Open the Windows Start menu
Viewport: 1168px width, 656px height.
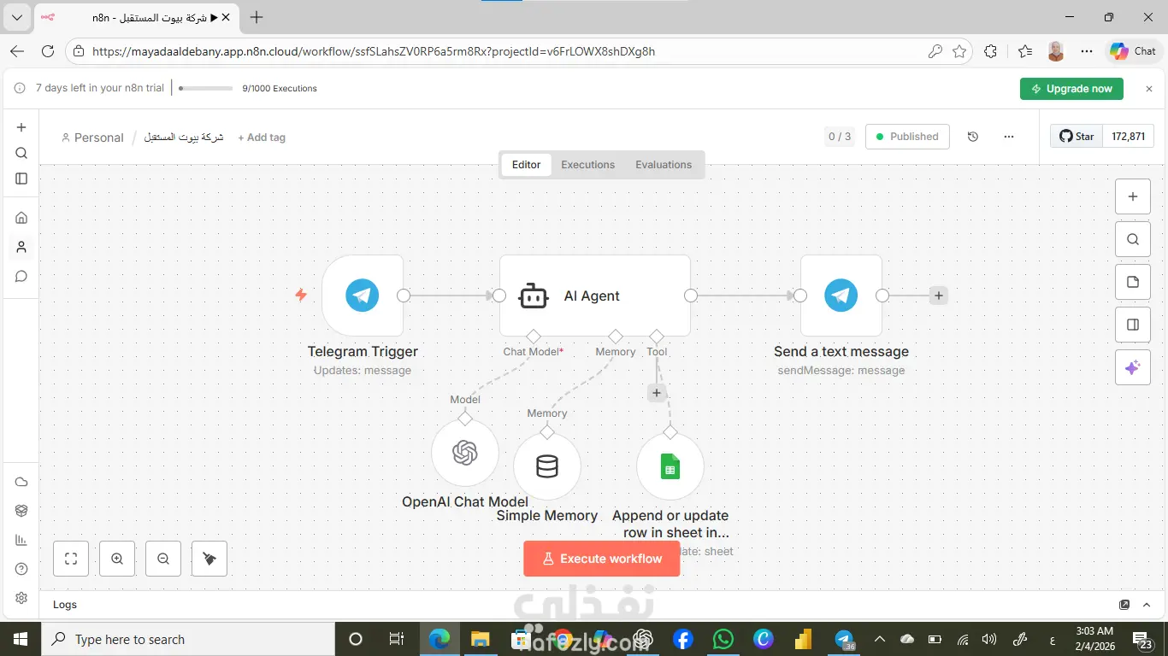21,639
